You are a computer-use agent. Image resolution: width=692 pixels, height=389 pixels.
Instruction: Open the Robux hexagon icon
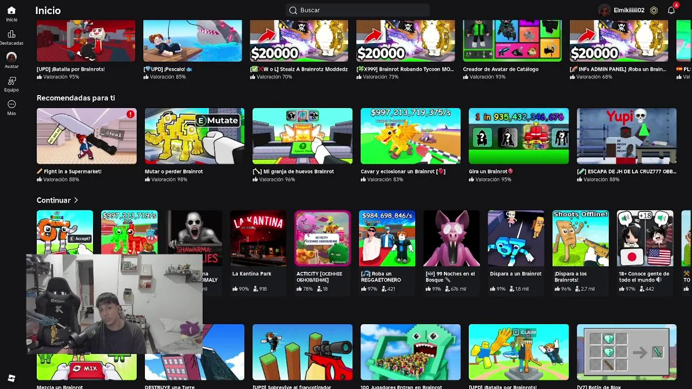[654, 10]
